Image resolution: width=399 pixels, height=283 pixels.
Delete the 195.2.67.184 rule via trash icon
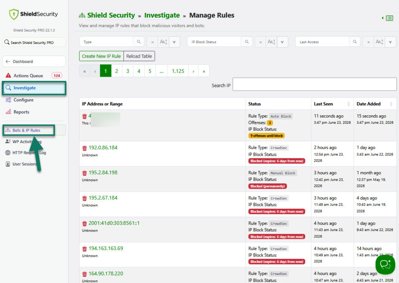tap(85, 198)
